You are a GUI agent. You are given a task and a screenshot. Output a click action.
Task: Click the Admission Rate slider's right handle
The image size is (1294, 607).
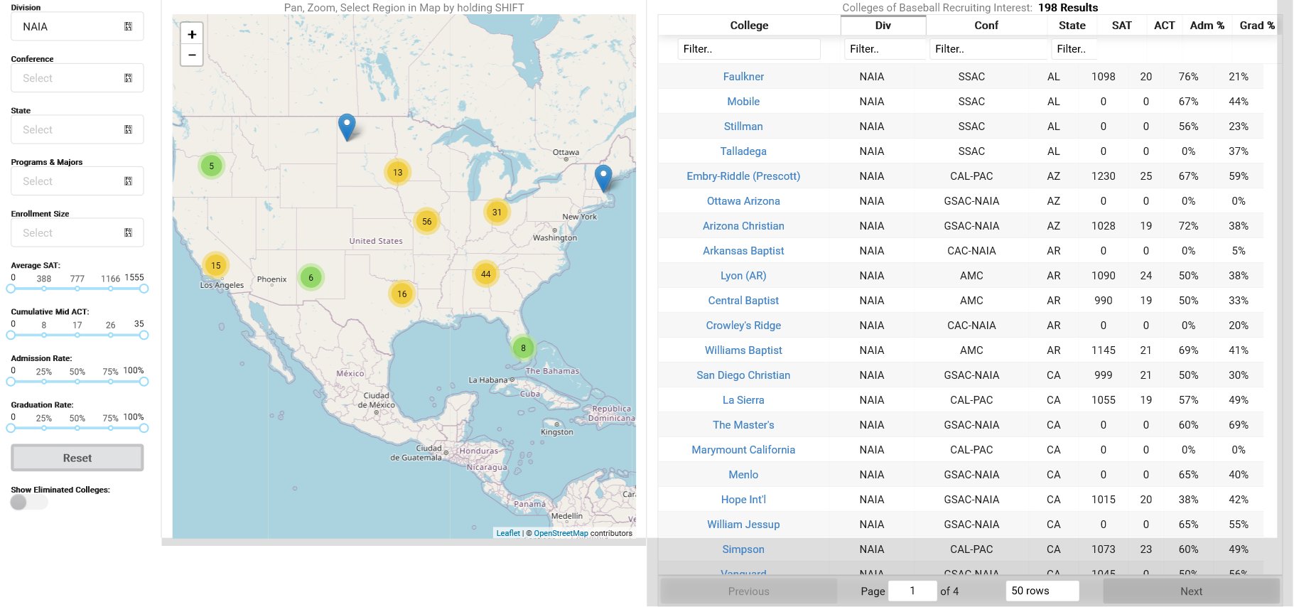point(144,382)
